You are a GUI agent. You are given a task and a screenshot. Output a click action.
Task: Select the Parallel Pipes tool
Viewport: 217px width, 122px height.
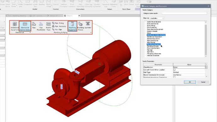[x=48, y=26]
